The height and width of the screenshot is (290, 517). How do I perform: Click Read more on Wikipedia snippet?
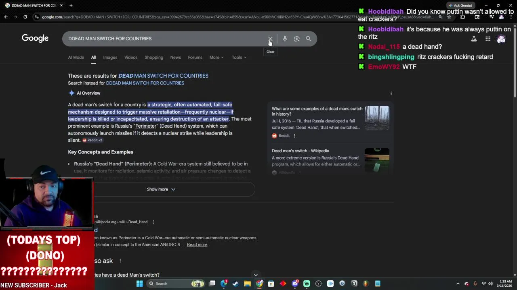[197, 244]
